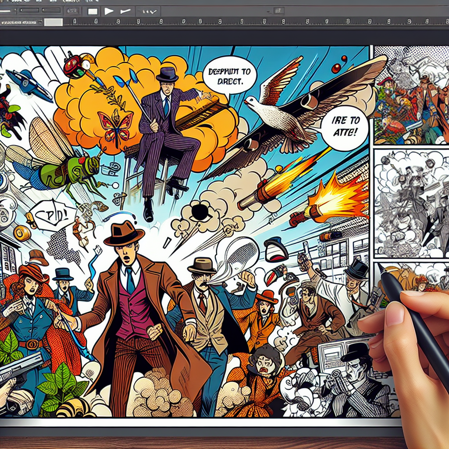Click the numbered frame counter icon on the toolbar

(x=73, y=11)
